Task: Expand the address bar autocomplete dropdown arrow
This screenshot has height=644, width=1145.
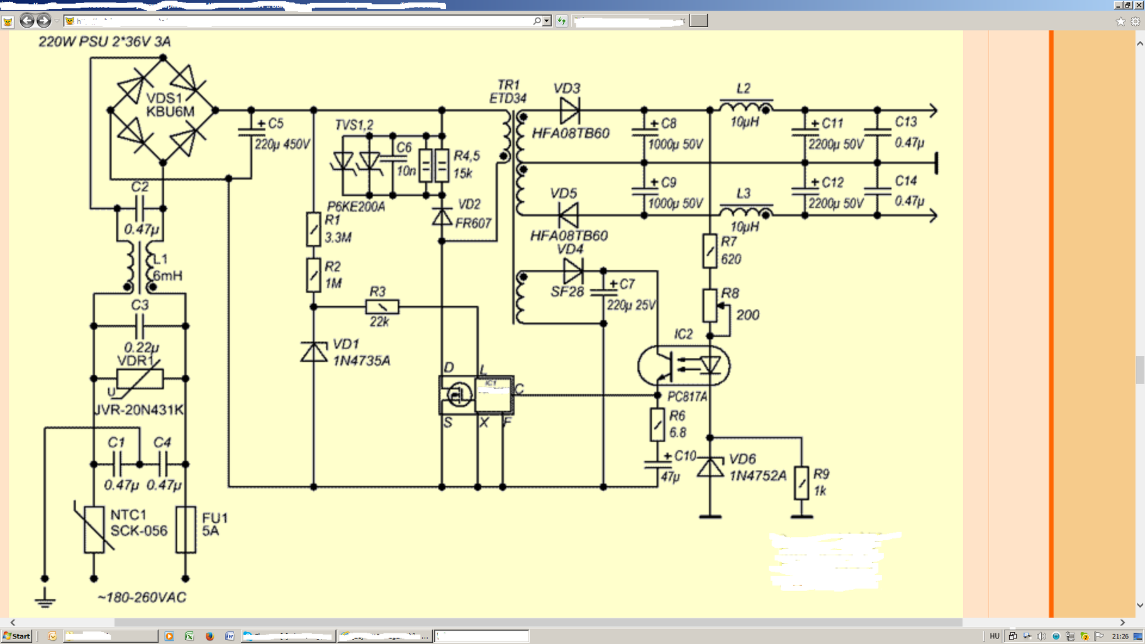Action: (x=547, y=21)
